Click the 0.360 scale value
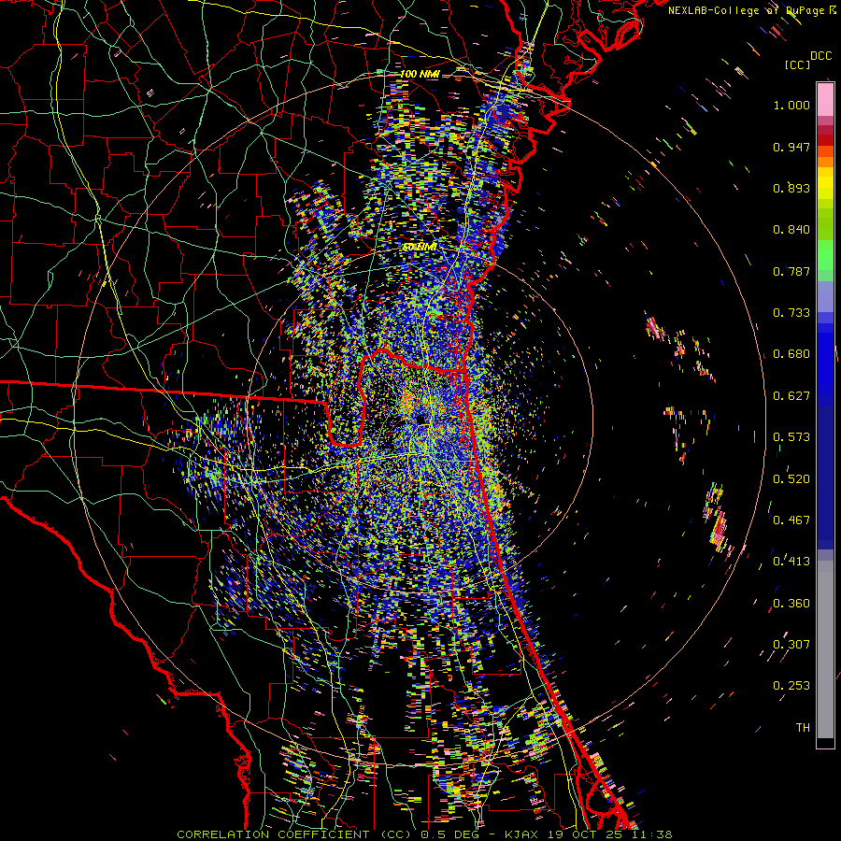 pyautogui.click(x=791, y=604)
